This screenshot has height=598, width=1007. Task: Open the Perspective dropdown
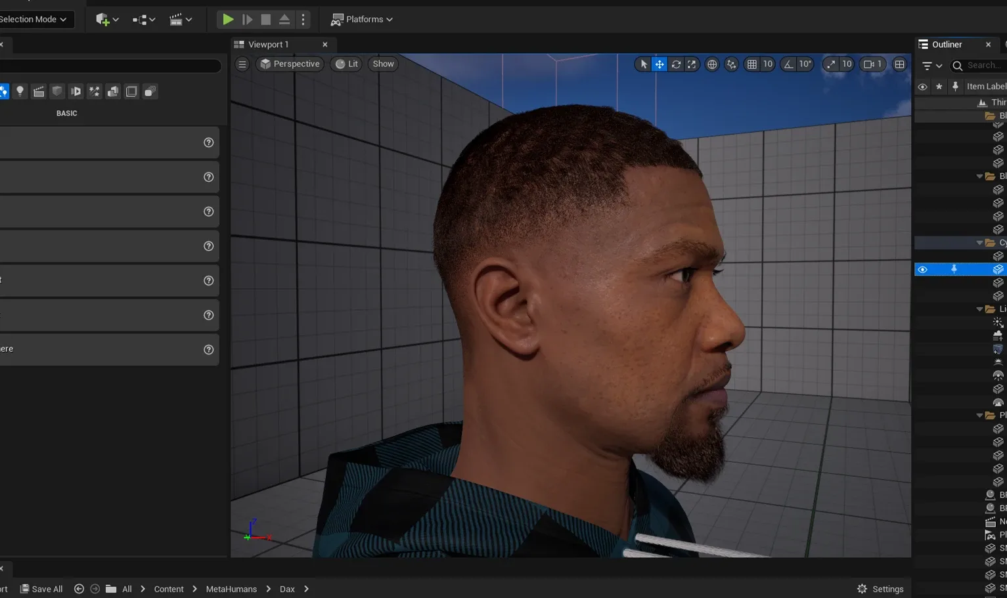coord(290,64)
